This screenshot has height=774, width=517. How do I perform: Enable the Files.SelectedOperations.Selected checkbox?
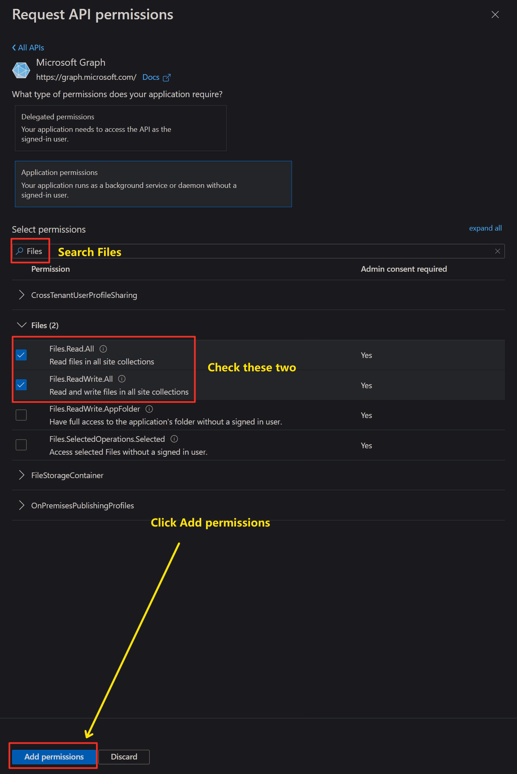coord(21,445)
